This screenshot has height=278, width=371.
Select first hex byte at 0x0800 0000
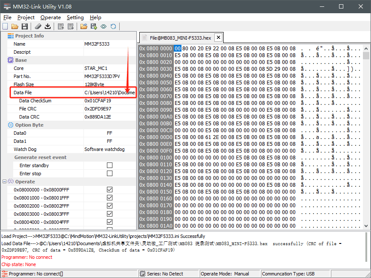click(x=178, y=49)
